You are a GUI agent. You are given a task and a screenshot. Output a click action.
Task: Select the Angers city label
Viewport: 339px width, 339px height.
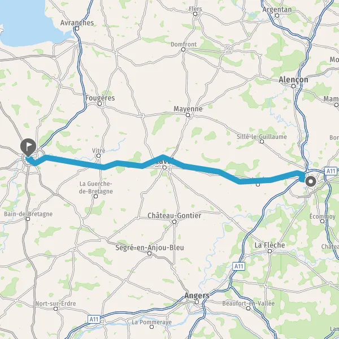coord(197,295)
